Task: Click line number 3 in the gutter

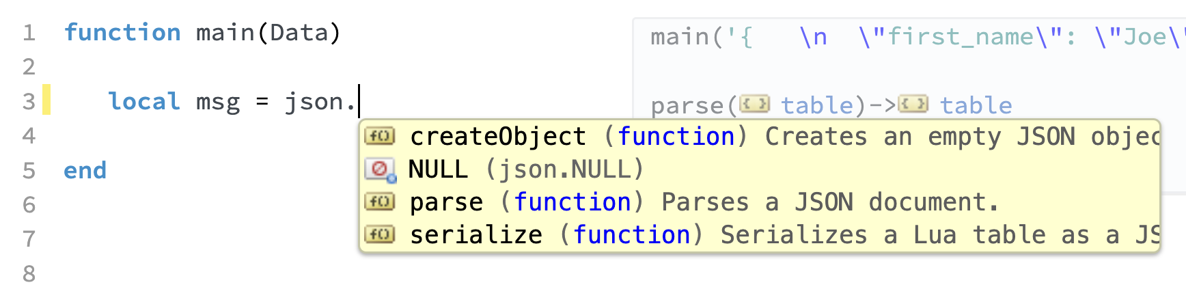Action: (x=29, y=102)
